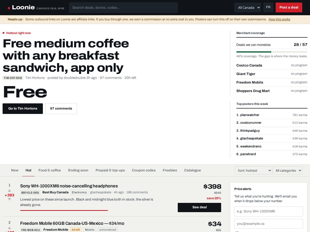Click the 781 karma value
Viewport: 310px width, 232px height.
pos(300,115)
